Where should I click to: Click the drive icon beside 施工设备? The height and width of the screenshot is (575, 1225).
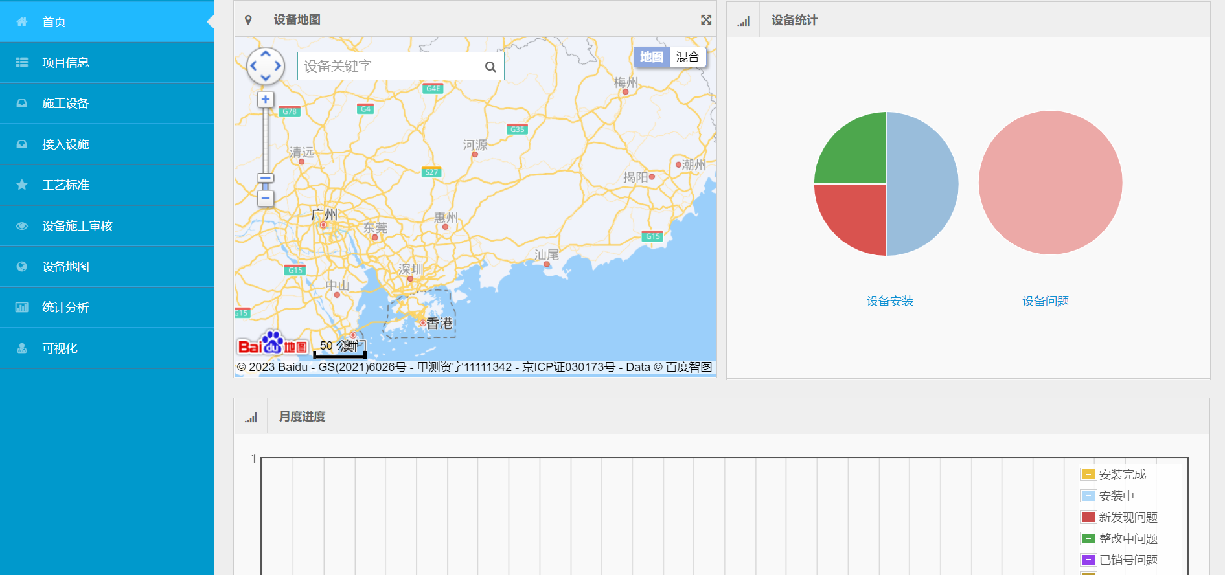pos(22,103)
